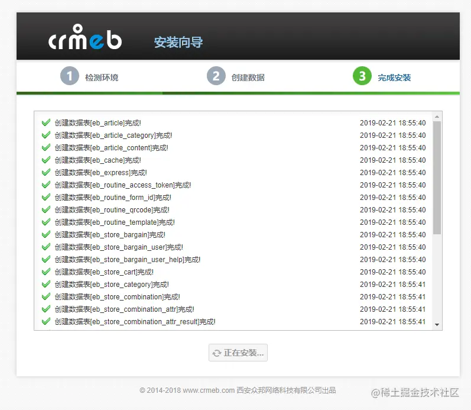Click step 1 number circle
The width and height of the screenshot is (471, 410).
click(x=69, y=76)
